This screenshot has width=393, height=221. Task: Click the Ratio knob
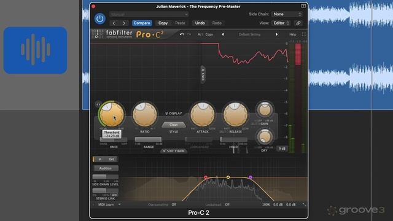(145, 115)
